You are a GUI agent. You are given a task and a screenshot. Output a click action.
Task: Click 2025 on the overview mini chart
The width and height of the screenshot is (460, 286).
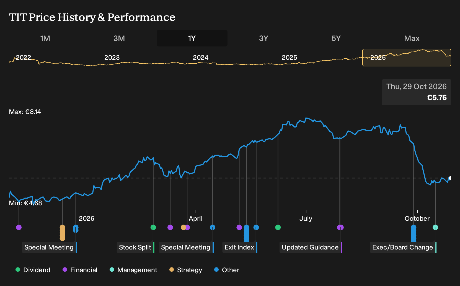(290, 58)
